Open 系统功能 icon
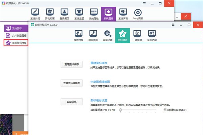The height and width of the screenshot is (135, 203). [152, 36]
